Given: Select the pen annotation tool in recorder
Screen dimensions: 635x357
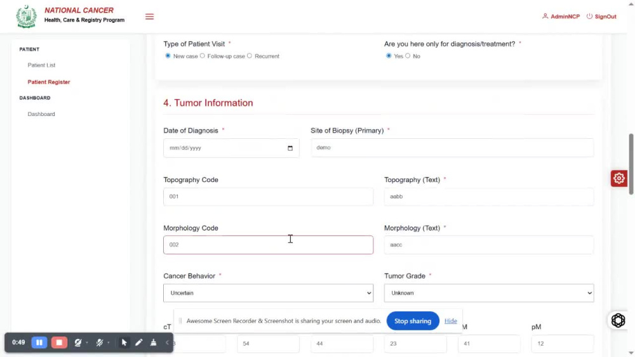Looking at the screenshot, I should tap(139, 342).
